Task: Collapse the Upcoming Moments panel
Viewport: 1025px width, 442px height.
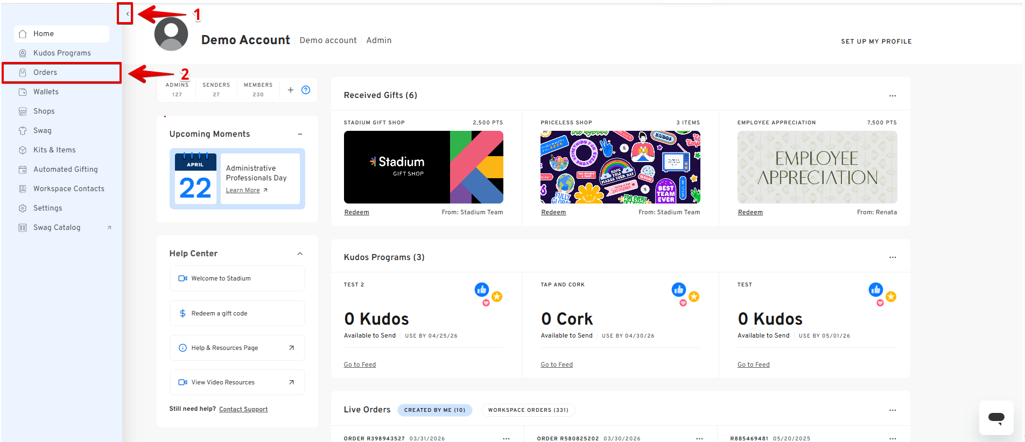Action: 300,134
